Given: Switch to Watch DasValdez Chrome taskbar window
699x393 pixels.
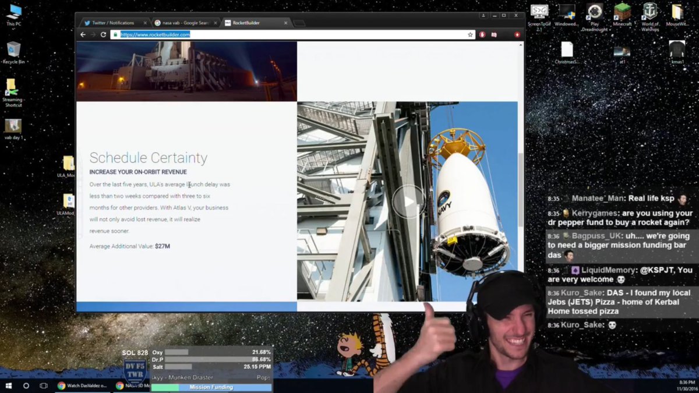Looking at the screenshot, I should click(x=82, y=385).
